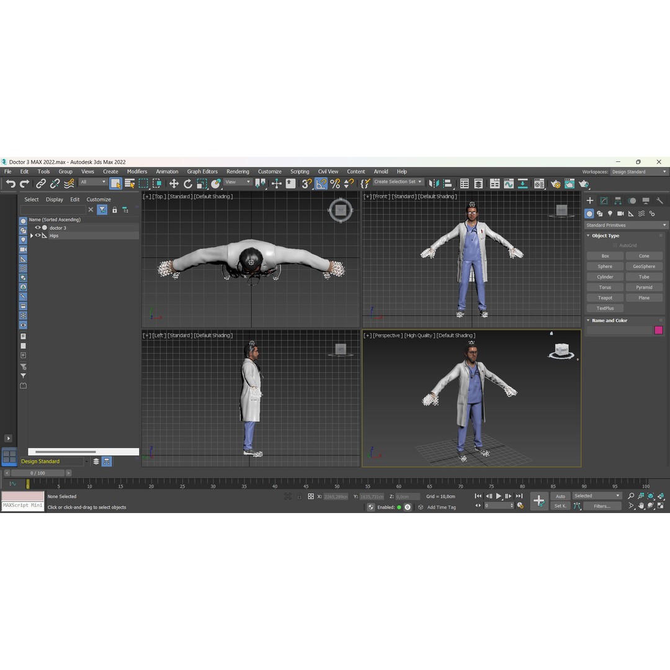
Task: Open the Scripting menu
Action: (x=300, y=171)
